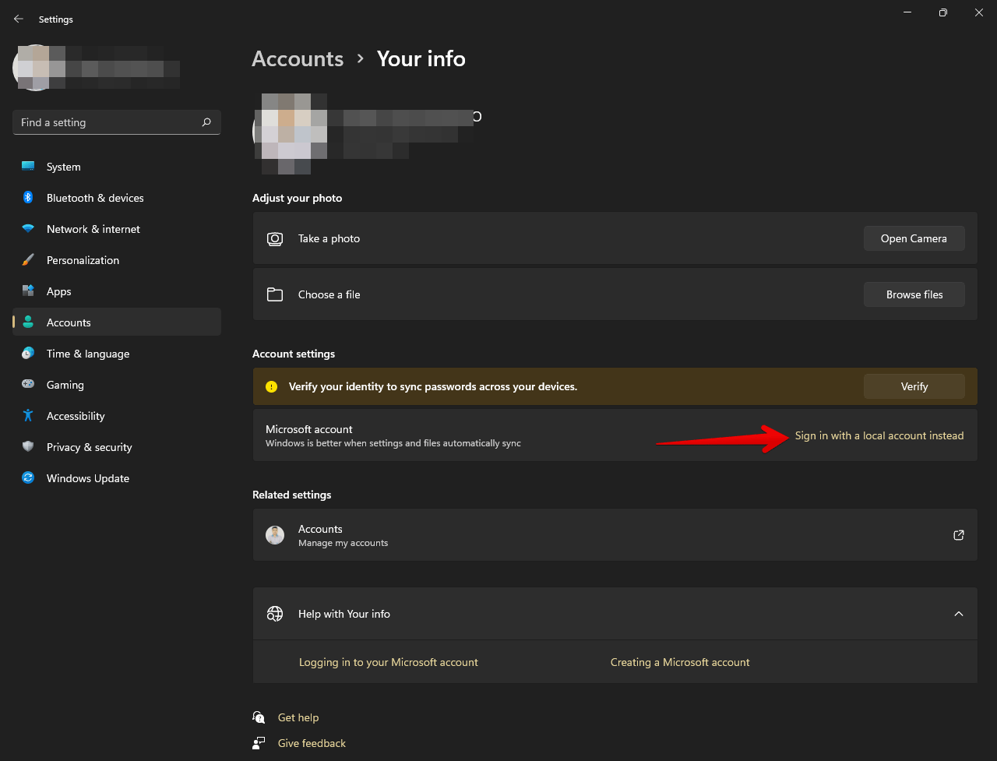Click the folder icon beside Choose a file
The height and width of the screenshot is (761, 997).
pos(275,294)
